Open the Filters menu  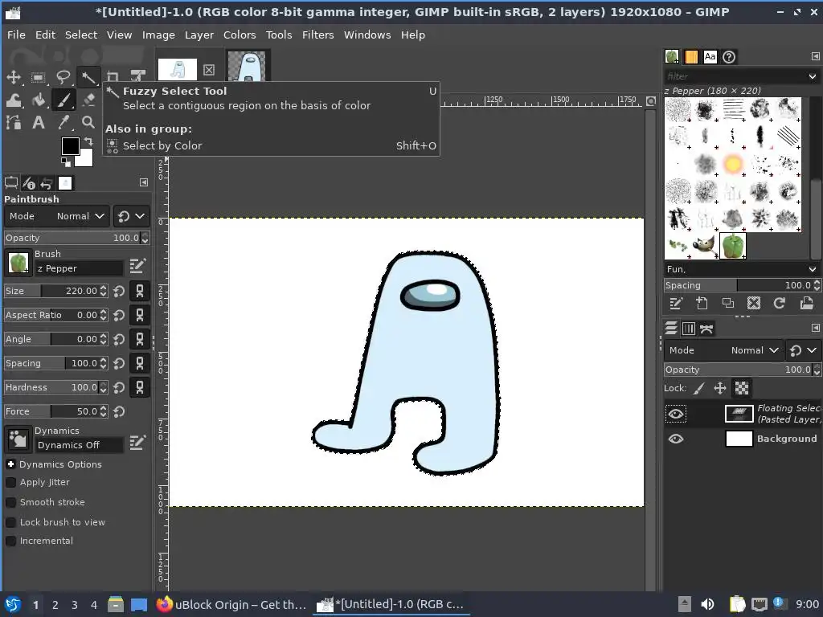point(317,35)
